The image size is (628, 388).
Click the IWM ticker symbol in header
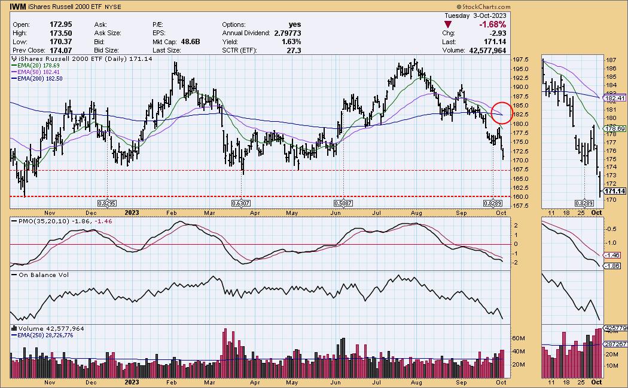point(18,7)
